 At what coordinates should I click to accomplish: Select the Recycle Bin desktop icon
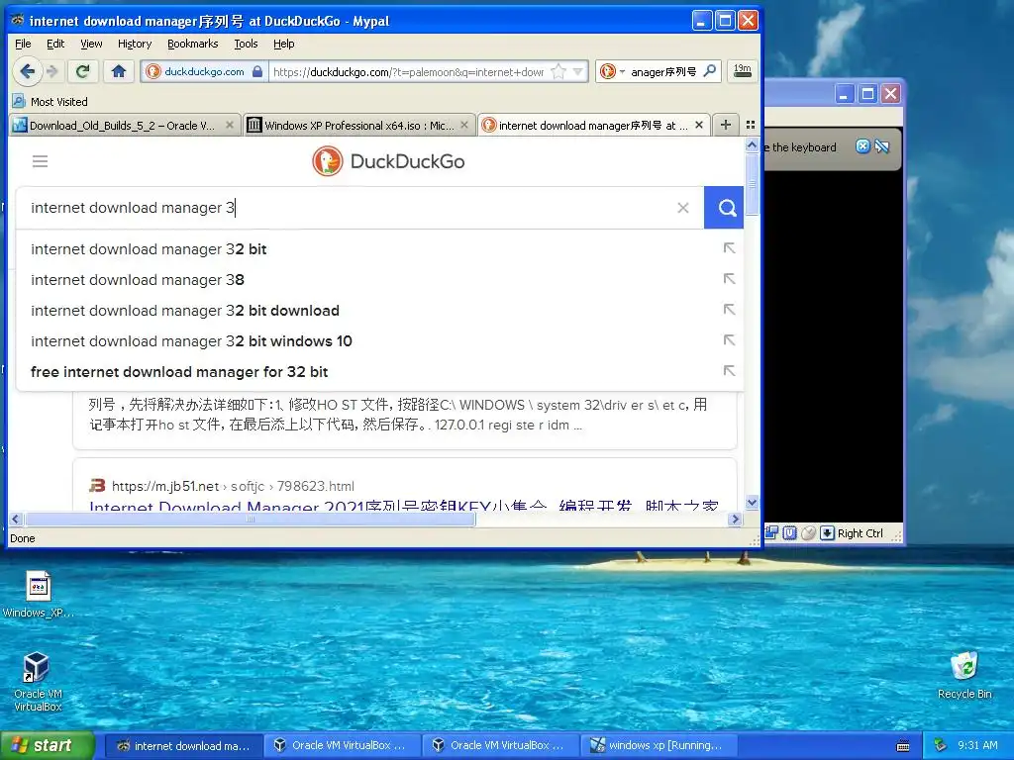pos(964,676)
